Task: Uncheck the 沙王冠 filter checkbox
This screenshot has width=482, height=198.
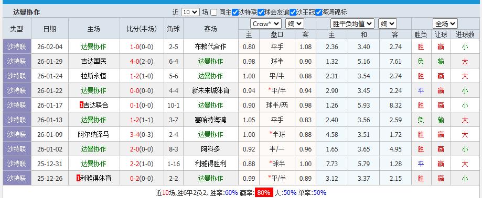Action: pyautogui.click(x=293, y=13)
